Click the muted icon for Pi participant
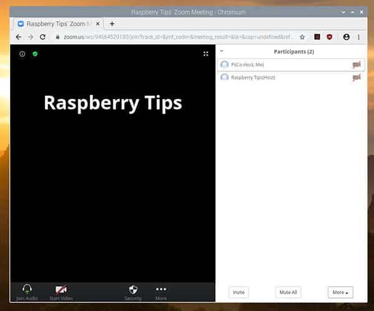 coord(357,65)
